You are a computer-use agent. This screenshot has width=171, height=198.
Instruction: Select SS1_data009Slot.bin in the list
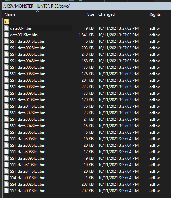(28, 93)
